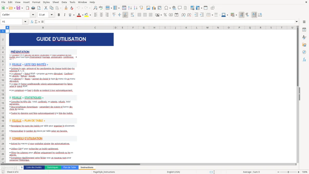Select the Liste des Invités sheet
Viewport: 309px width, 174px height.
tap(34, 167)
